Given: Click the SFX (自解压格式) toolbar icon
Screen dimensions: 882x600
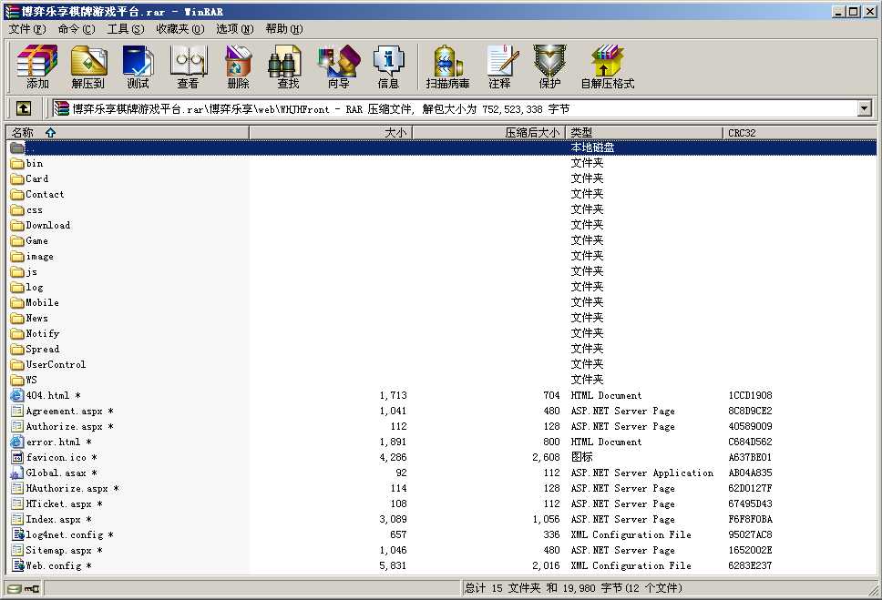Looking at the screenshot, I should (x=608, y=66).
